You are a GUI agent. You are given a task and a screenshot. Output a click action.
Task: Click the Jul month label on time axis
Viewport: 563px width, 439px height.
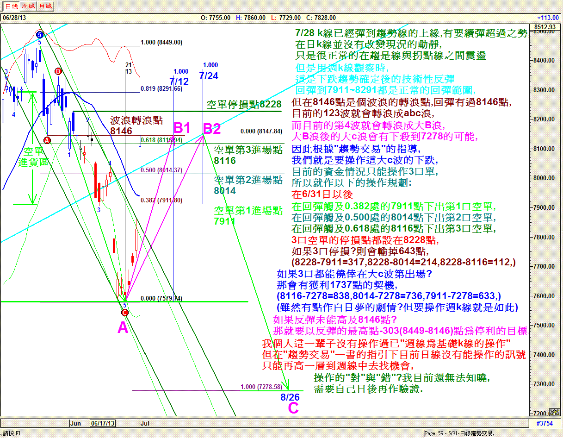pos(144,423)
